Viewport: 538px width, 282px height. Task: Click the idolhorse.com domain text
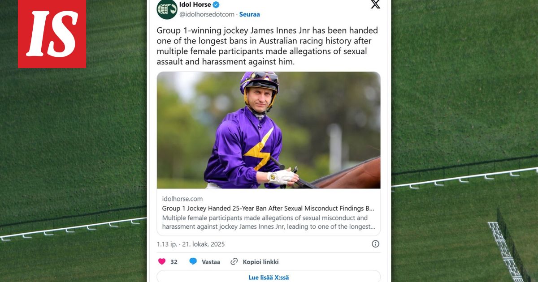pyautogui.click(x=182, y=199)
